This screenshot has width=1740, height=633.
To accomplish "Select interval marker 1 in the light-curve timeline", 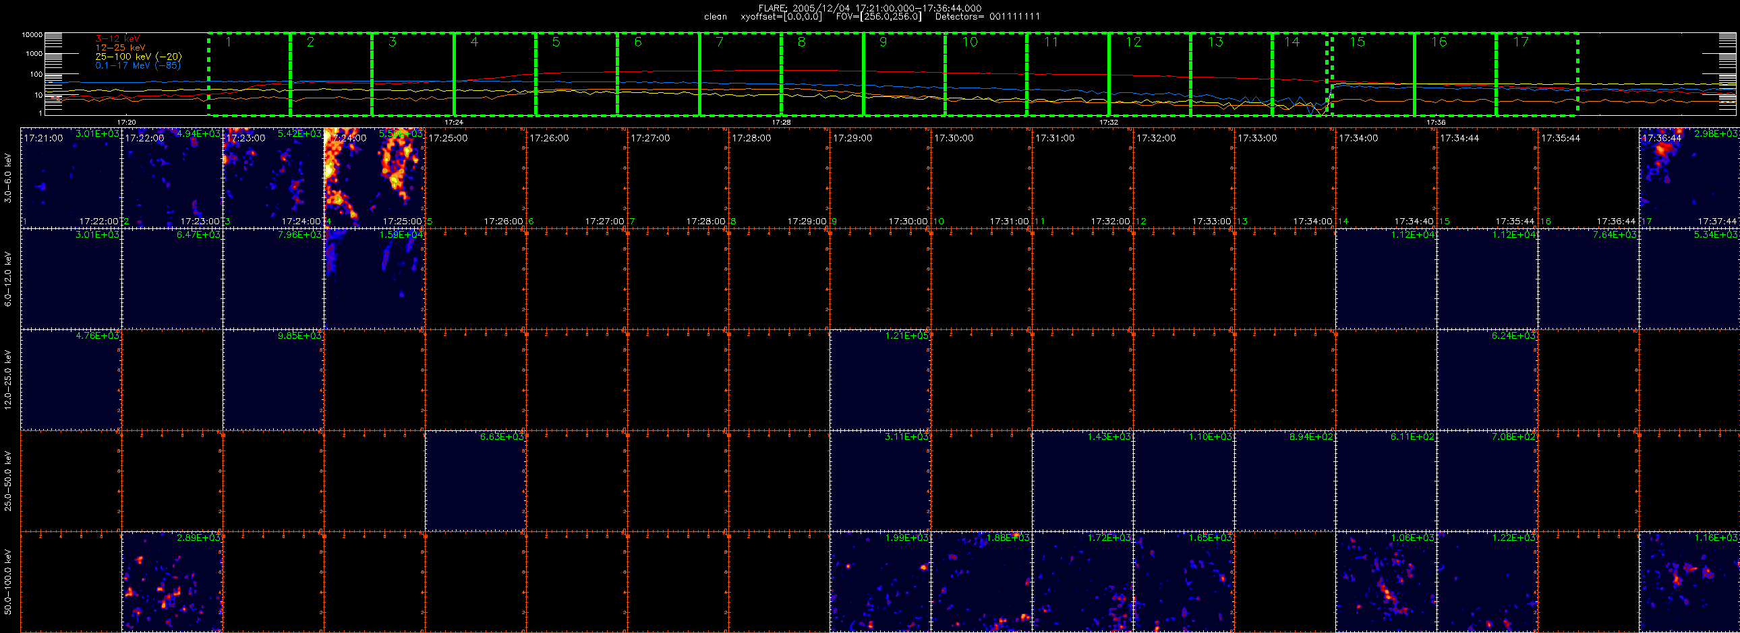I will pyautogui.click(x=229, y=42).
